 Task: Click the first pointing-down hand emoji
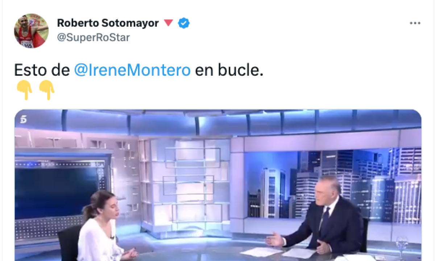tap(24, 90)
